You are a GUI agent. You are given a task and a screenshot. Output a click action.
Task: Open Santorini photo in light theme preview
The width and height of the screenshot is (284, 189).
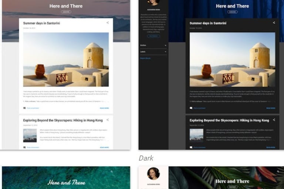point(66,59)
